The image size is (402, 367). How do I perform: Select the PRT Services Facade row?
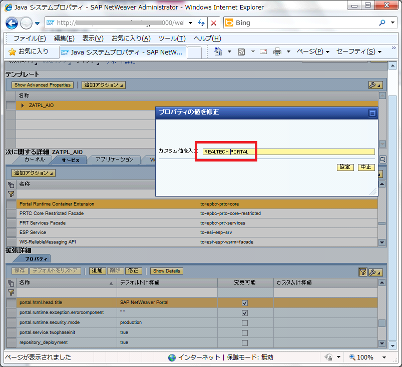click(x=197, y=223)
